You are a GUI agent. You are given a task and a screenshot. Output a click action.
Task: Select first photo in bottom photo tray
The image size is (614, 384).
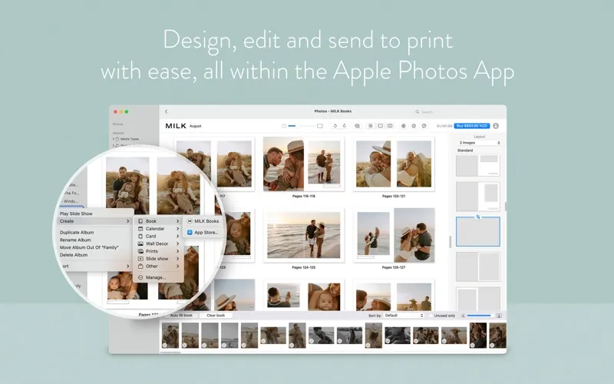click(x=170, y=336)
